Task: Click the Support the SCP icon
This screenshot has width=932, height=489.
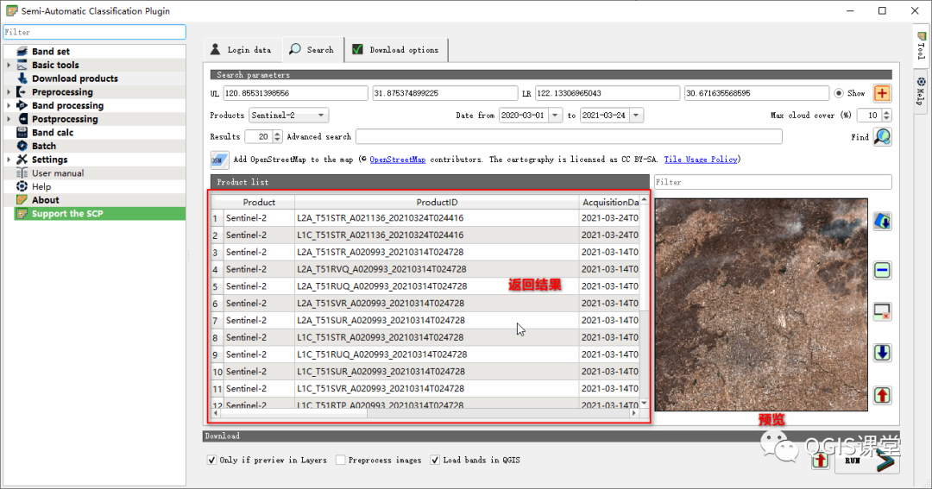Action: (x=22, y=214)
